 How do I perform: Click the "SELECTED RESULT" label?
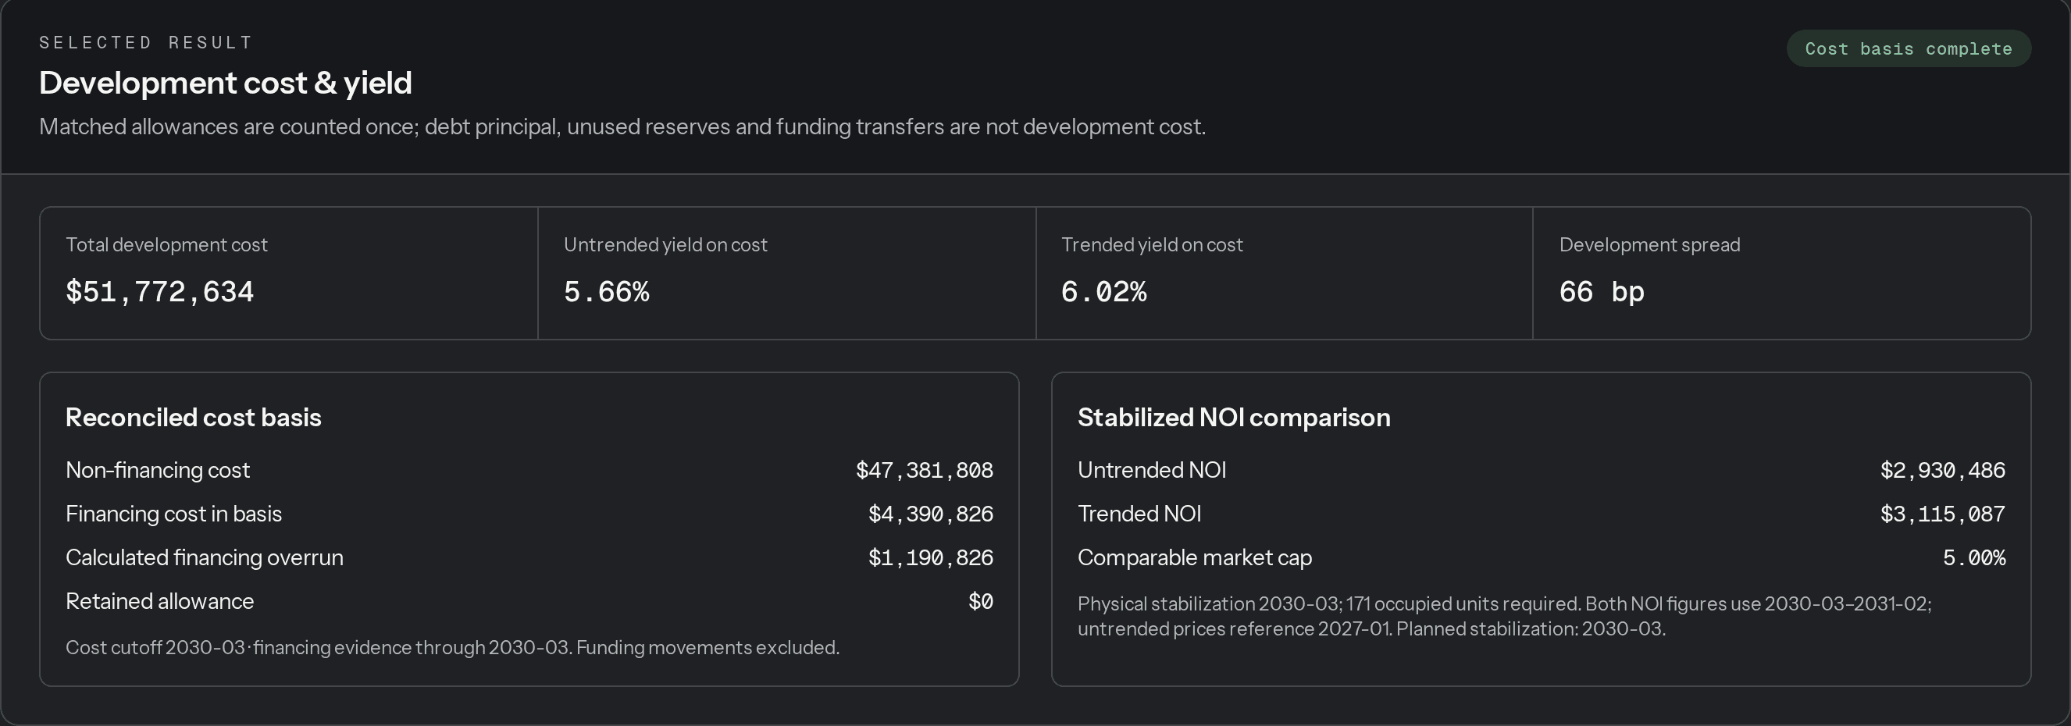tap(146, 43)
